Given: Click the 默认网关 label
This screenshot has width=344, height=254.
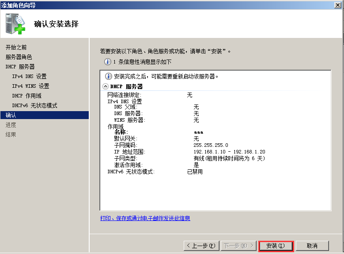Looking at the screenshot, I should 126,138.
